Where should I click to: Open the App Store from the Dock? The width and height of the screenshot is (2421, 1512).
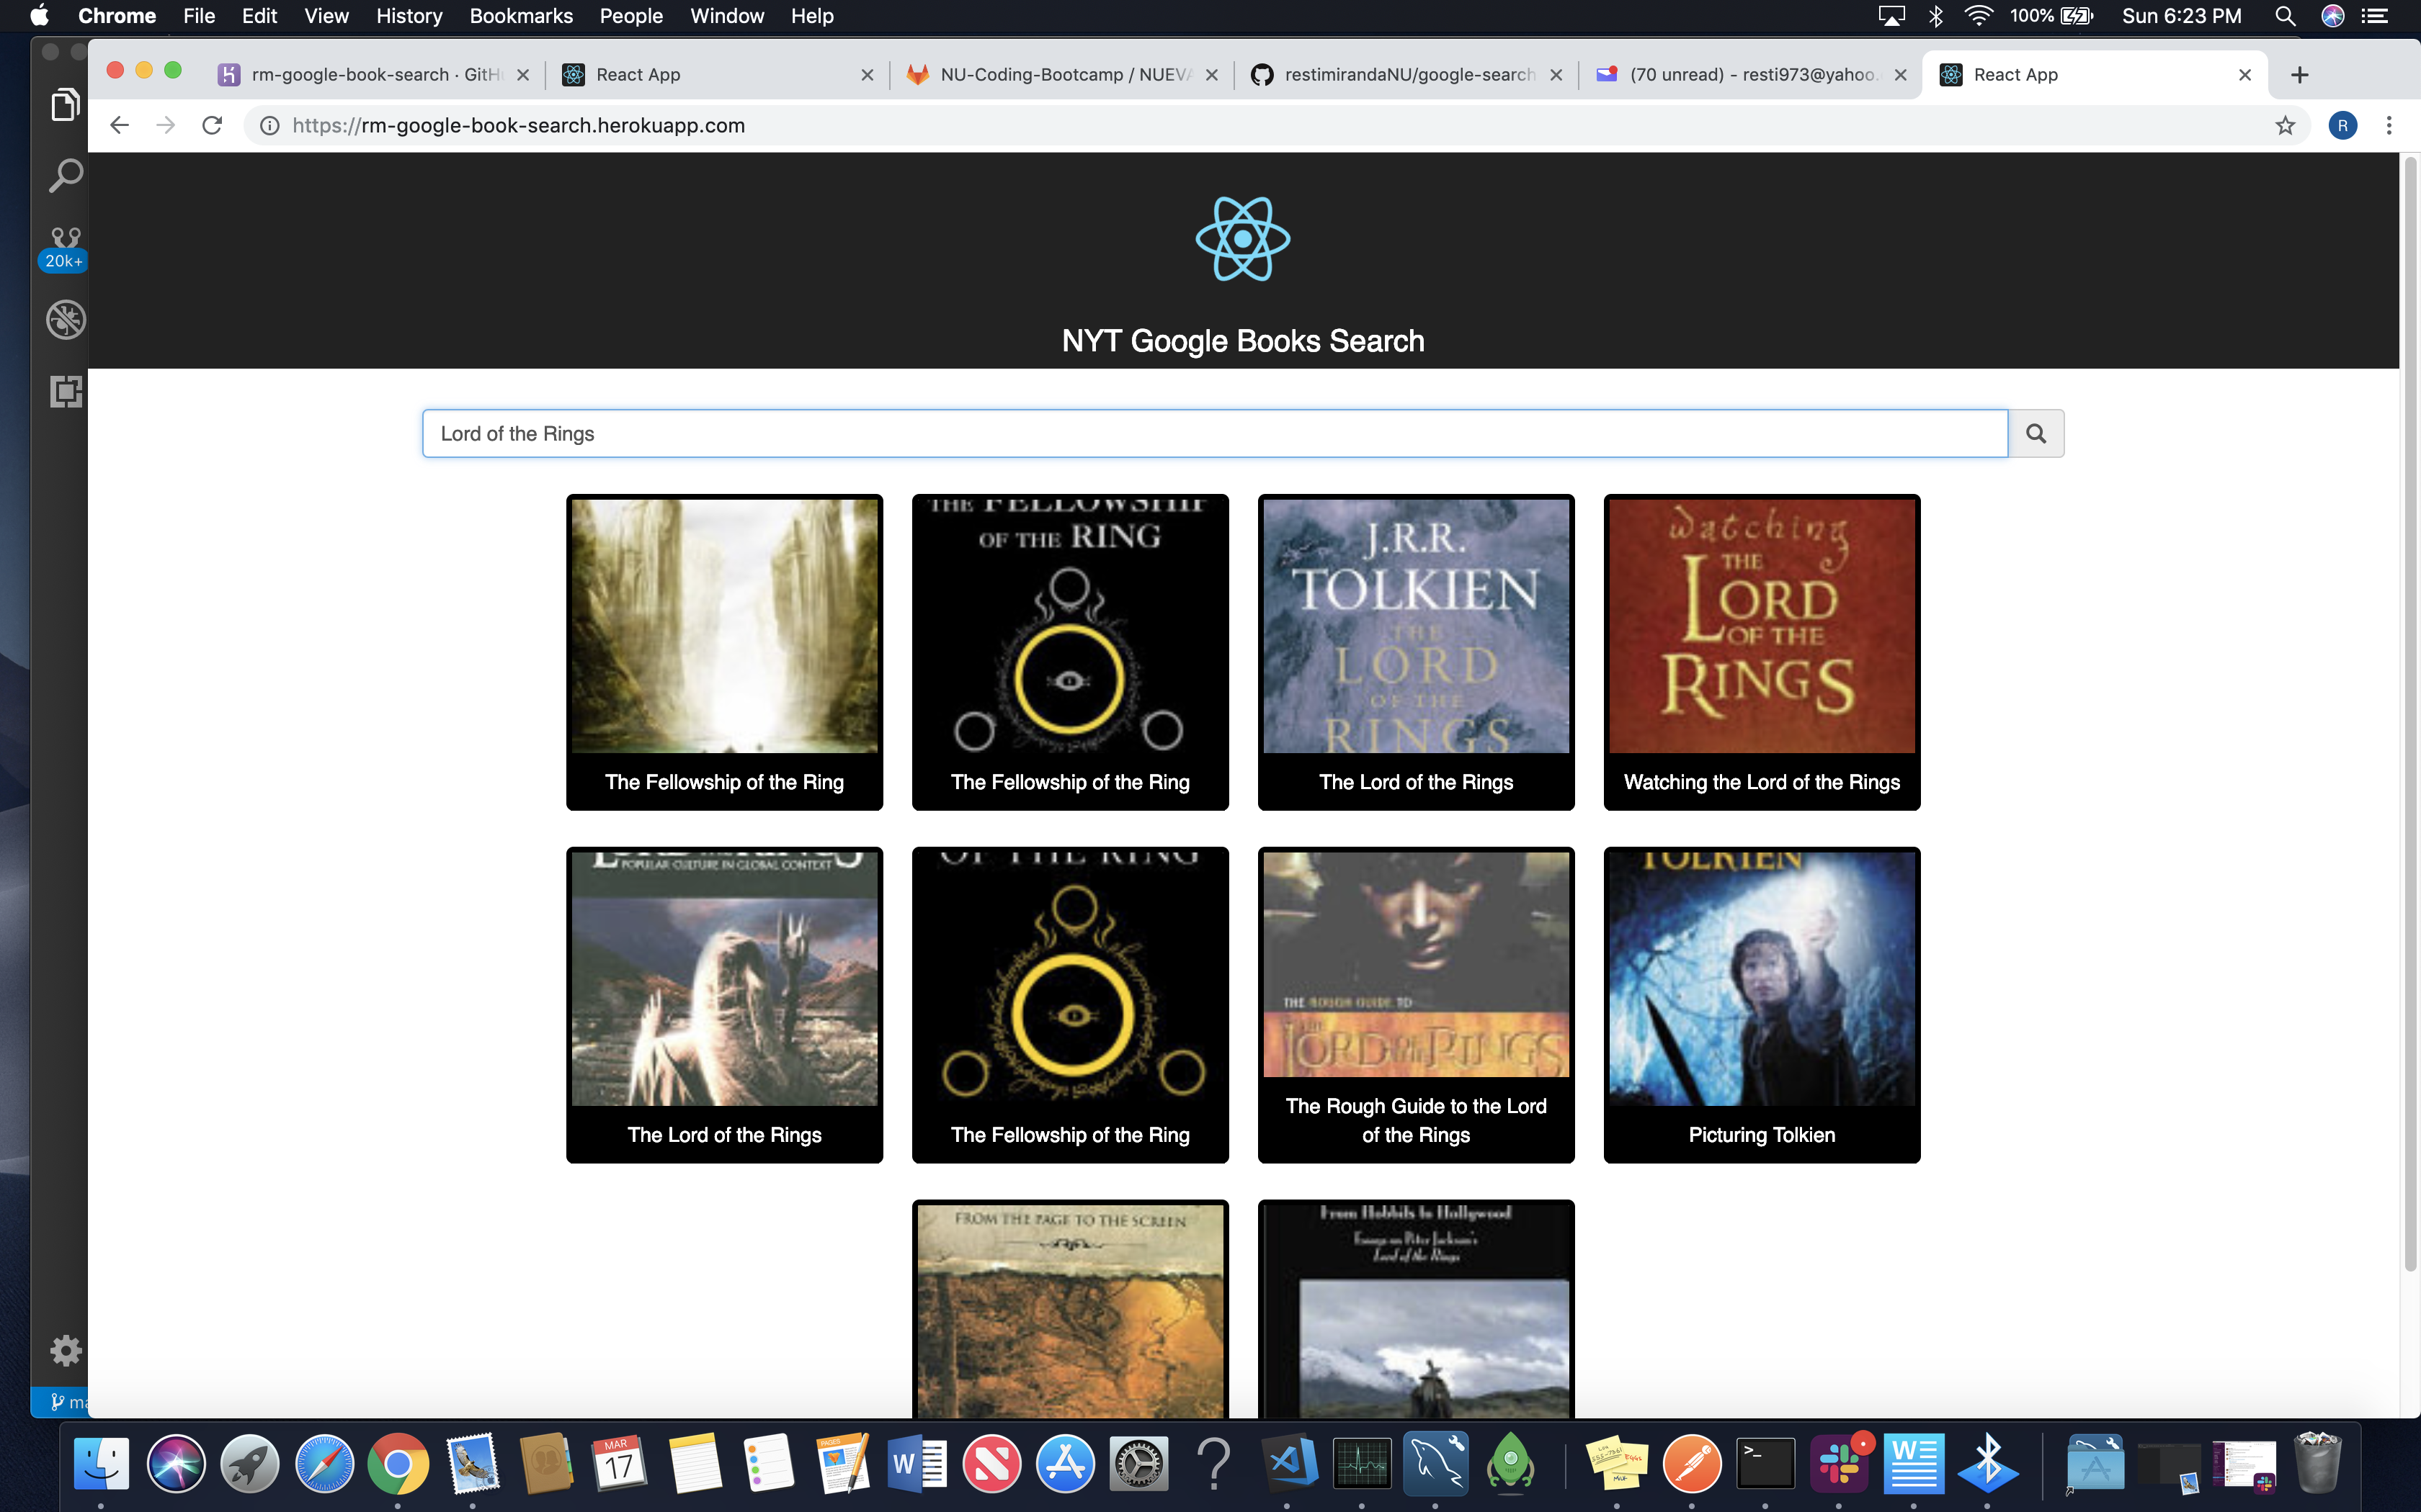point(1066,1463)
